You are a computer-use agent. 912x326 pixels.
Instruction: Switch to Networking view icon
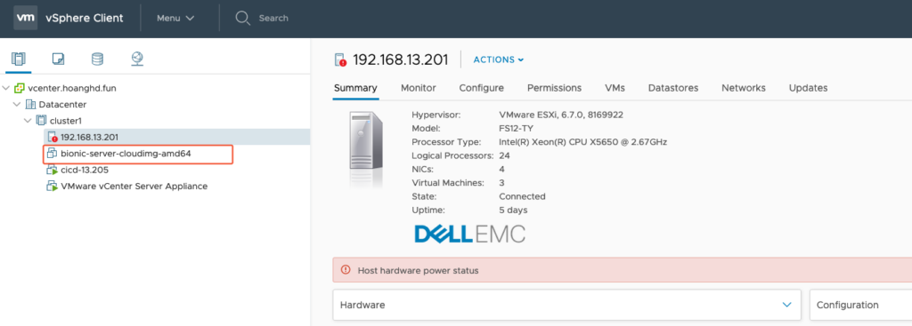pyautogui.click(x=137, y=59)
